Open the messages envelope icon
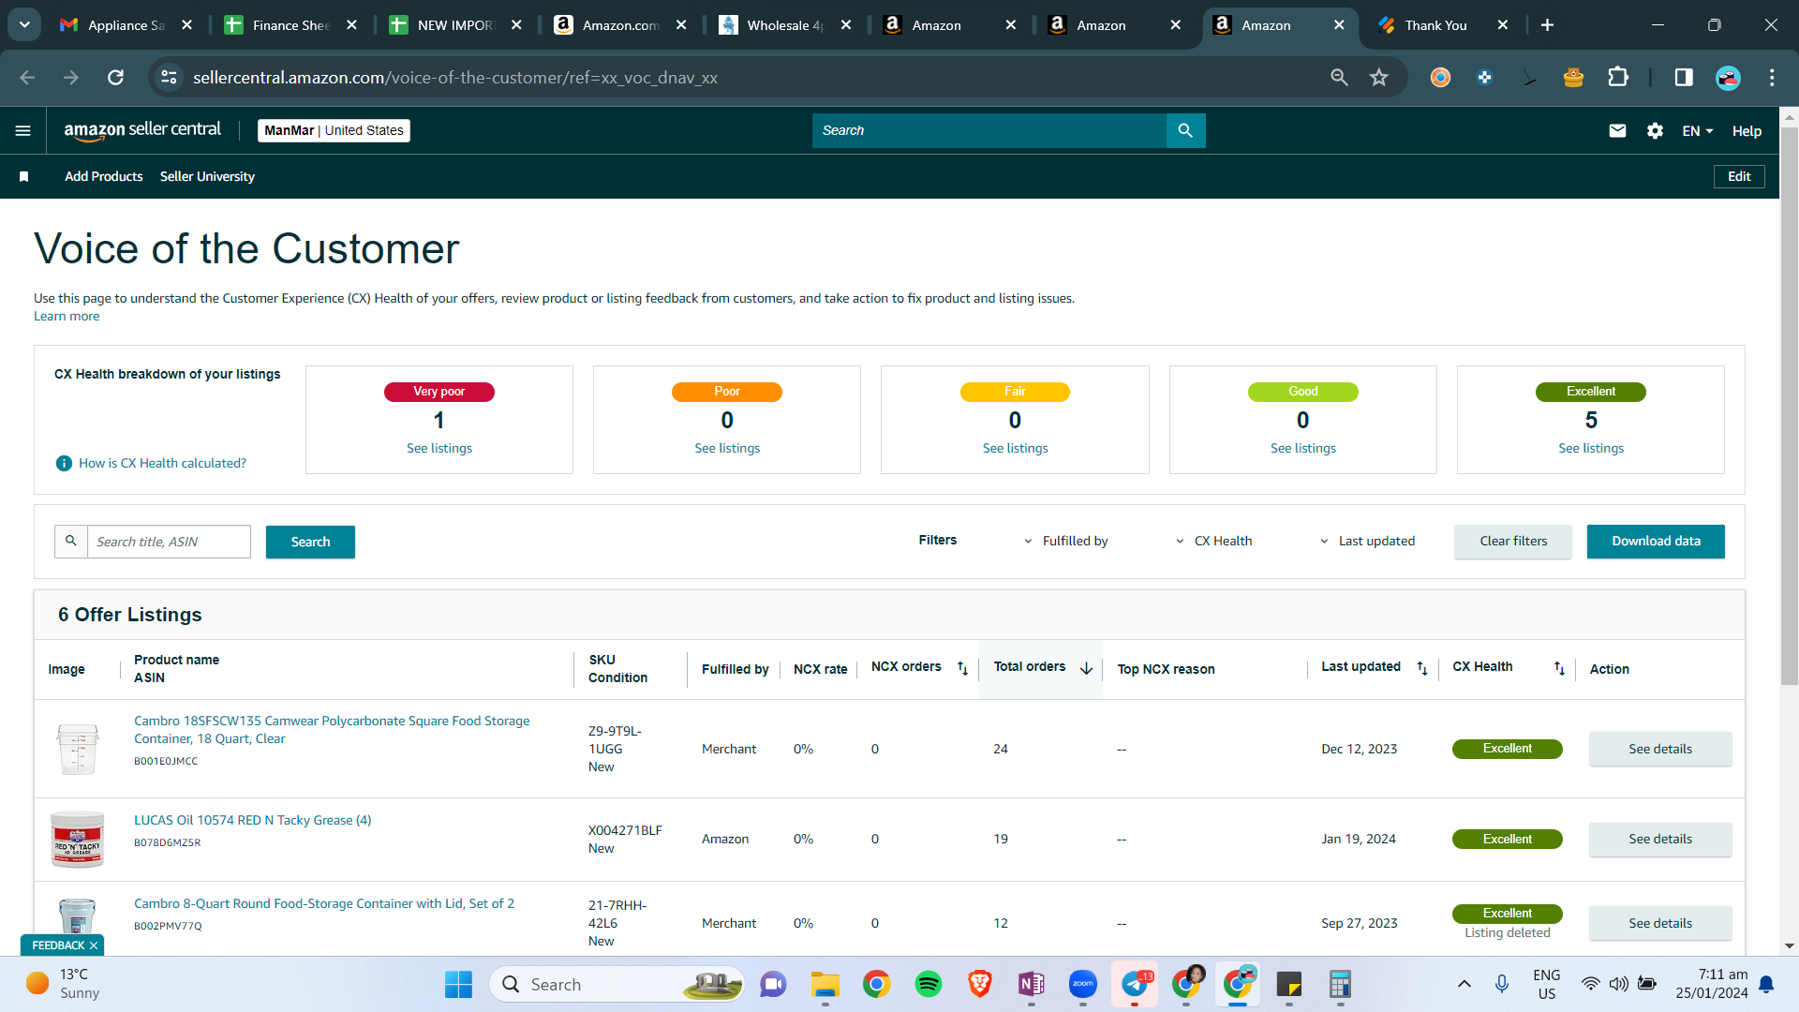The width and height of the screenshot is (1799, 1012). tap(1617, 131)
